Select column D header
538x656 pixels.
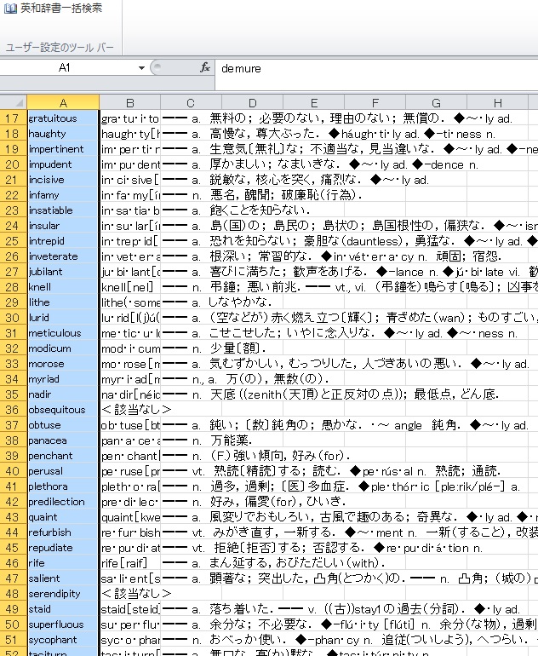[252, 103]
